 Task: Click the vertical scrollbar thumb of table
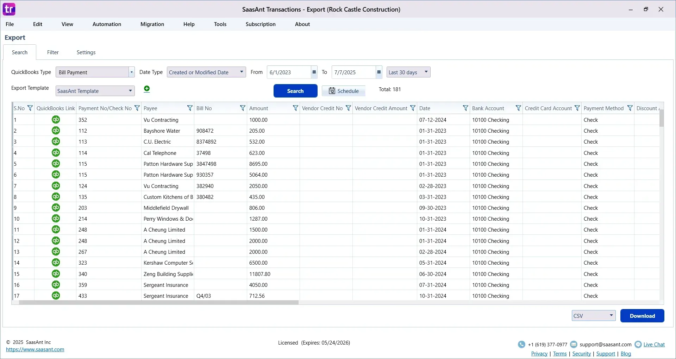click(662, 118)
